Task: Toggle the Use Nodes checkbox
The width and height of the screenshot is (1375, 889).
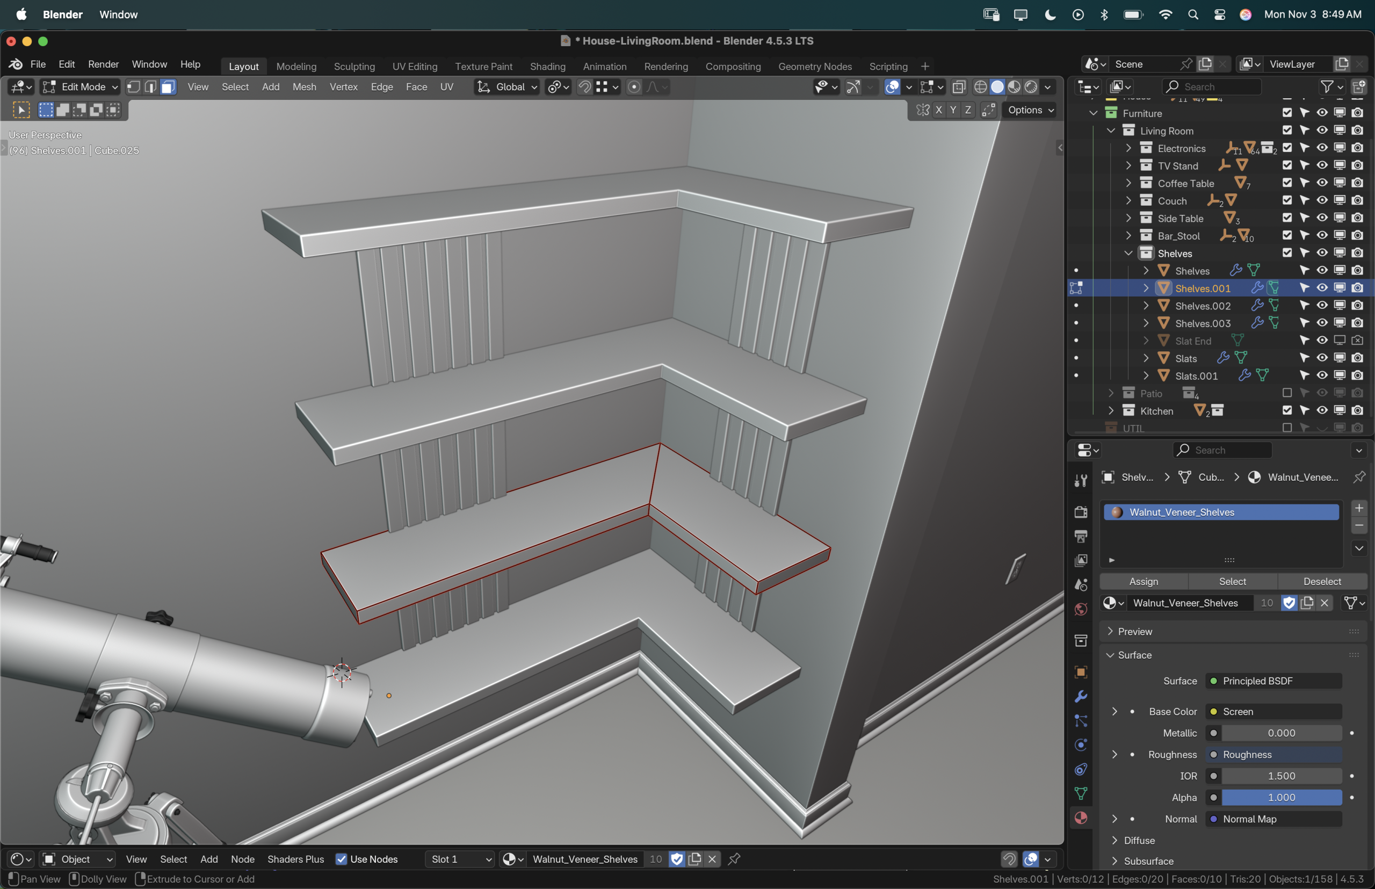Action: pos(342,859)
